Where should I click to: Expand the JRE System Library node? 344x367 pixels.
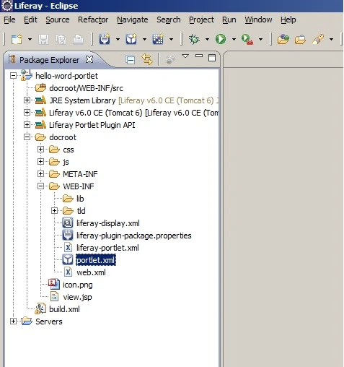coord(27,100)
